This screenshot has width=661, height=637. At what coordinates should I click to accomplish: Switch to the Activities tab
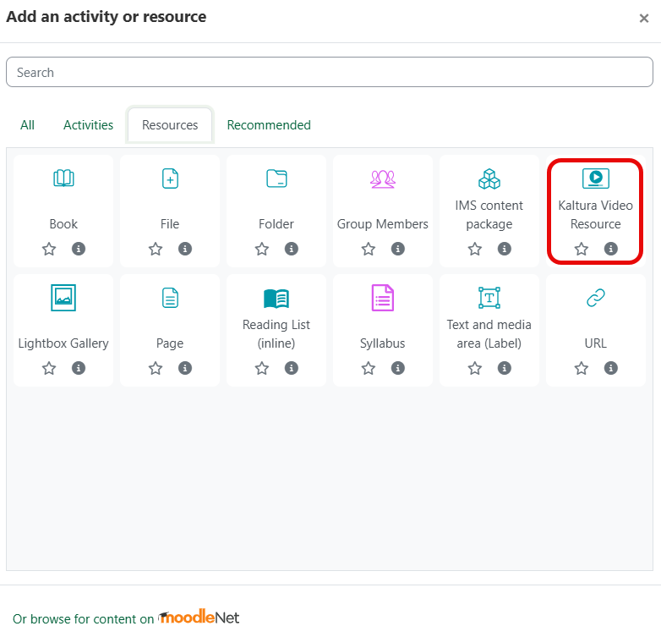[88, 125]
